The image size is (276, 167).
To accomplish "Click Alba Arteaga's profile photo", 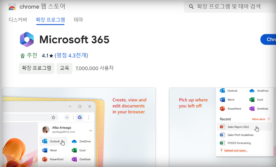I will (46, 130).
